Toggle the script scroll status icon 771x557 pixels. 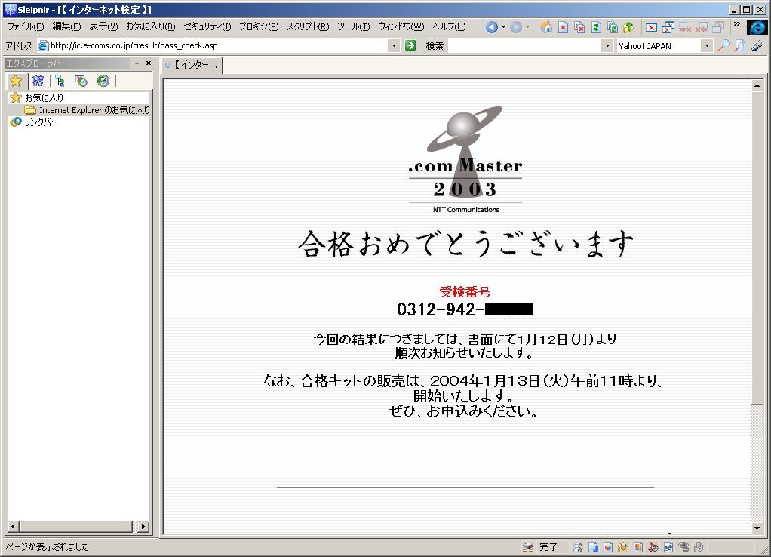578,547
